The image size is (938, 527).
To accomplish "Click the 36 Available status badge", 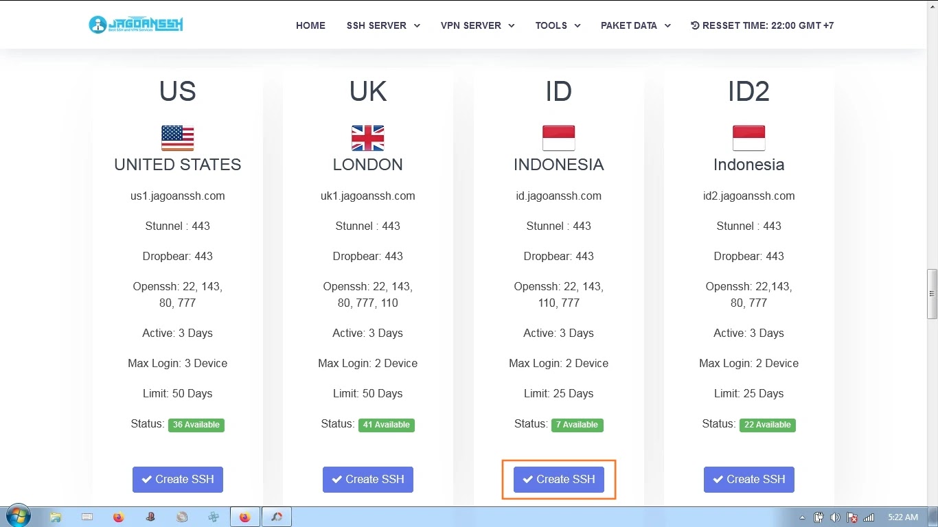I will [x=196, y=425].
